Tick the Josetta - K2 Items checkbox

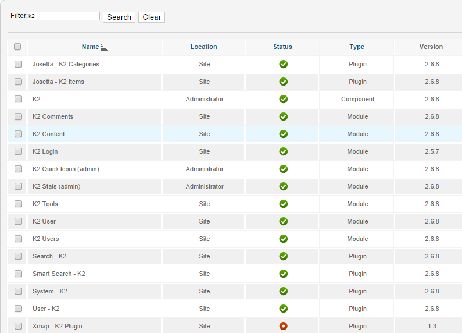(18, 82)
